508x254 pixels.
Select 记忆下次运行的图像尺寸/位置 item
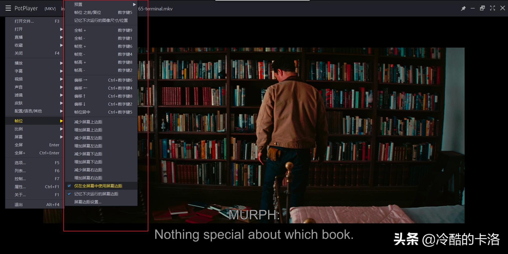pyautogui.click(x=101, y=20)
